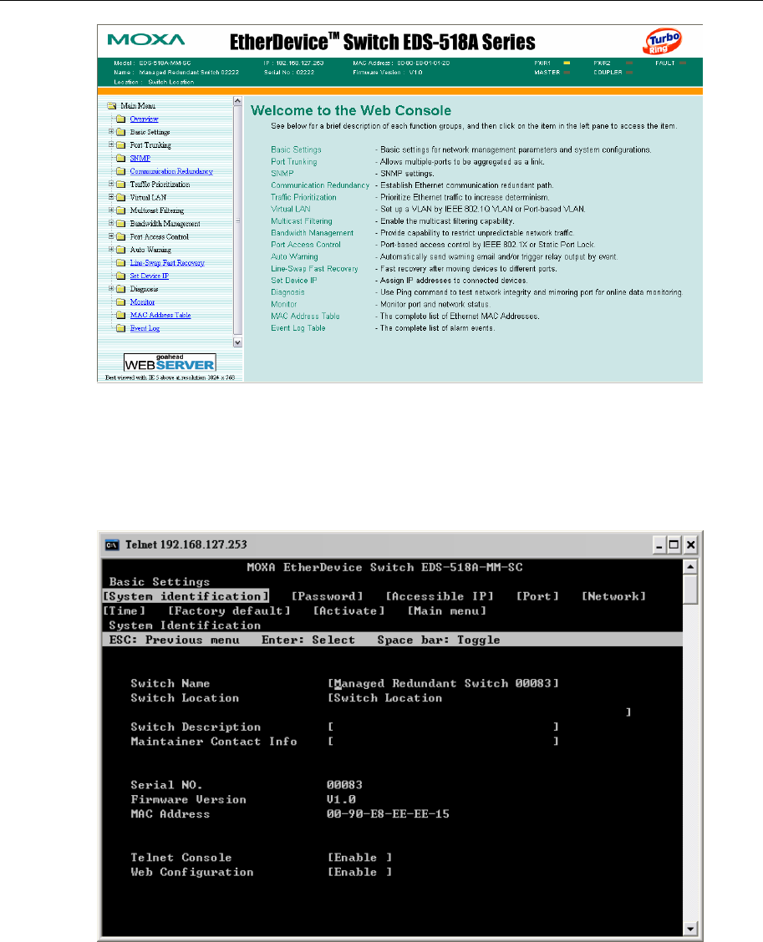763x942 pixels.
Task: Click Telnet window scroll-up arrow
Action: [691, 566]
